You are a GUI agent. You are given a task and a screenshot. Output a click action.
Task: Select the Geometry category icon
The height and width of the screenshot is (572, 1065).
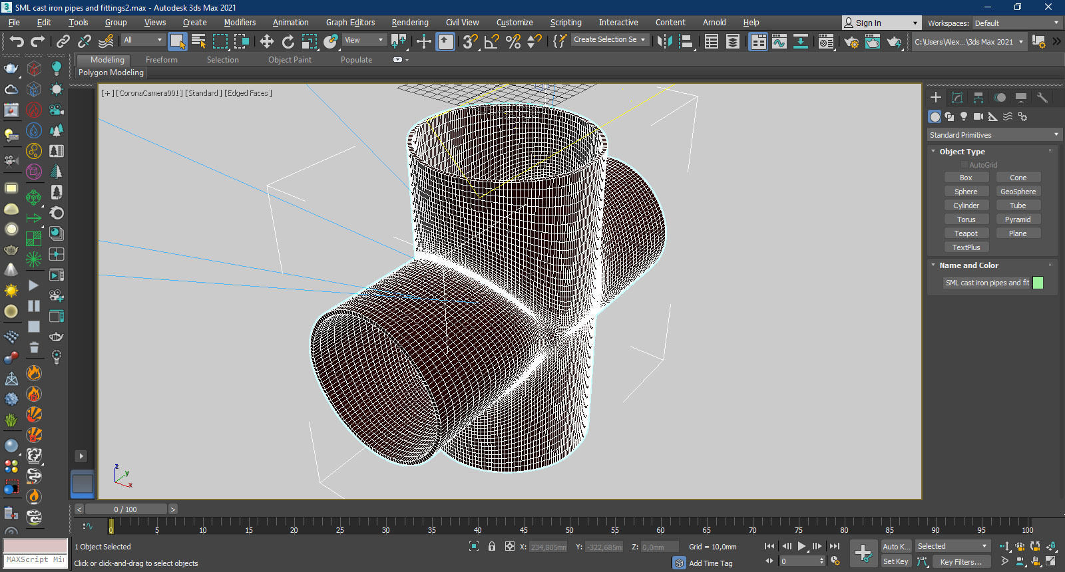click(x=935, y=116)
